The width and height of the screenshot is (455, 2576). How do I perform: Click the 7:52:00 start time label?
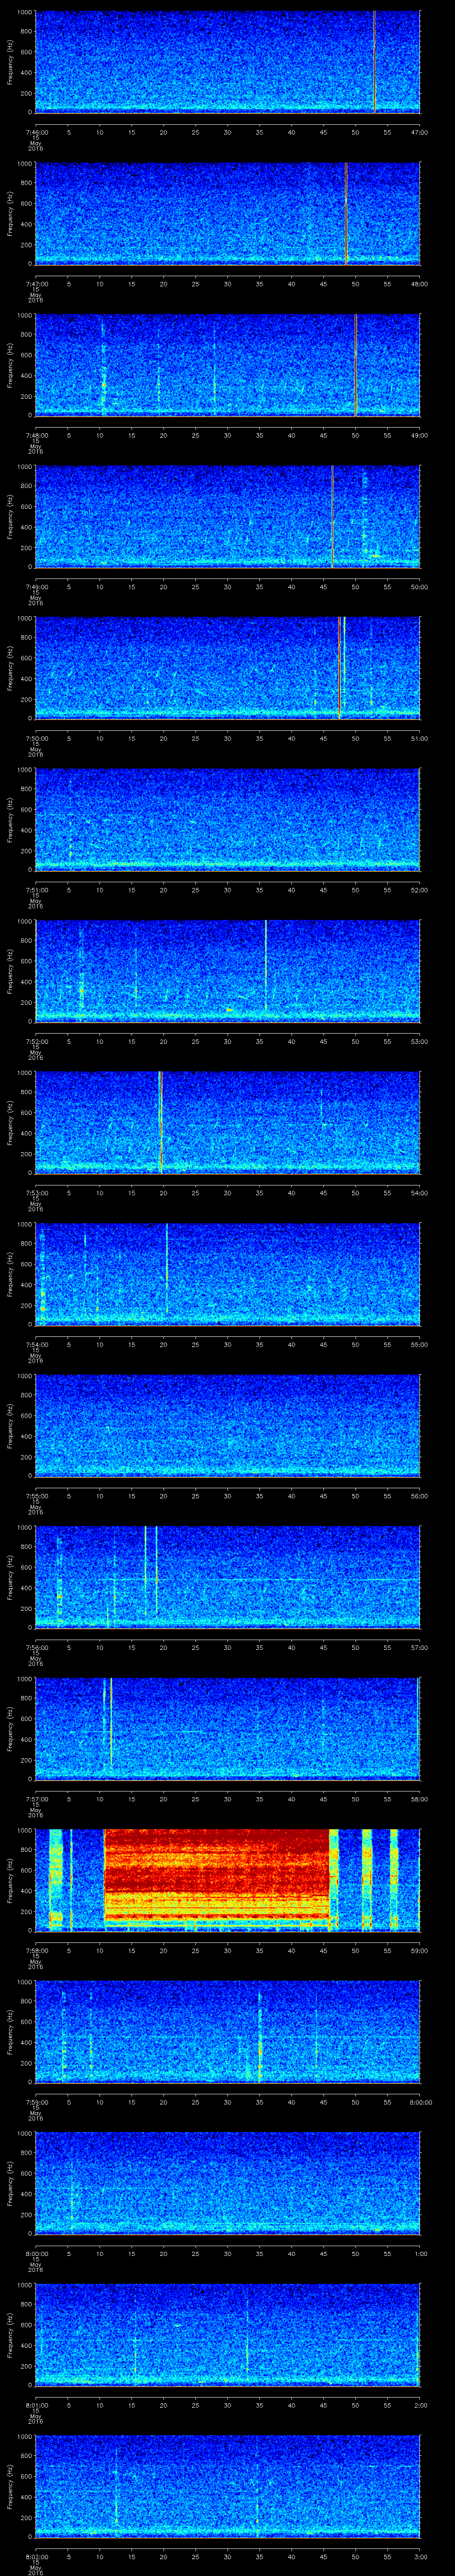point(36,1041)
